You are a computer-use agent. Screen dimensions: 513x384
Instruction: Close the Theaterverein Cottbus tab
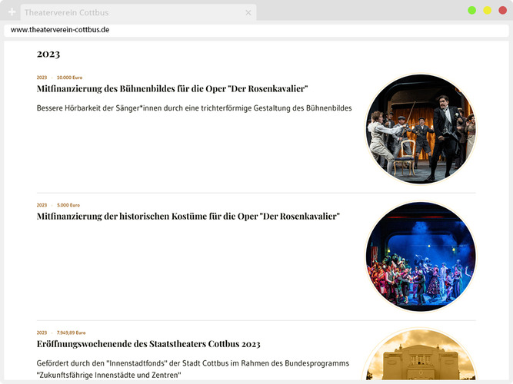coord(248,12)
